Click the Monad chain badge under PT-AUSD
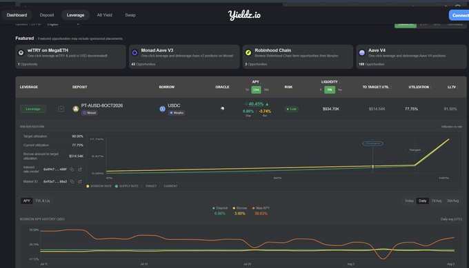 (90, 113)
